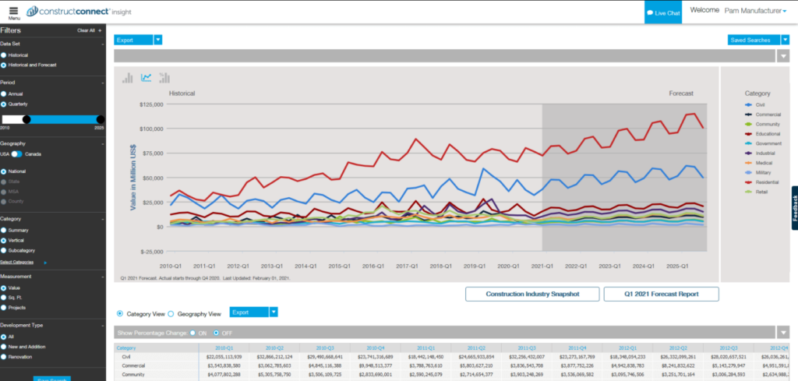
Task: Select Renovation development type
Action: click(4, 357)
